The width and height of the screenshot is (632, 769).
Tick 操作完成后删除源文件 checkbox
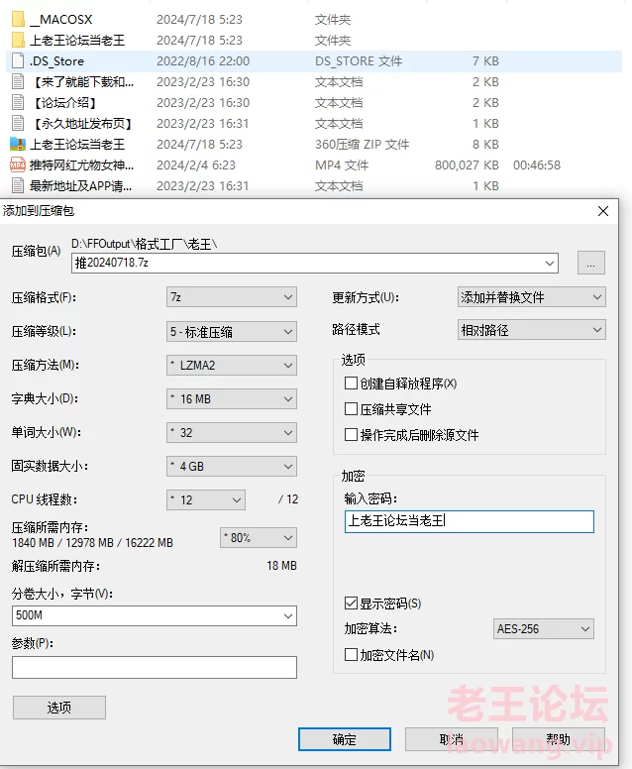[351, 434]
